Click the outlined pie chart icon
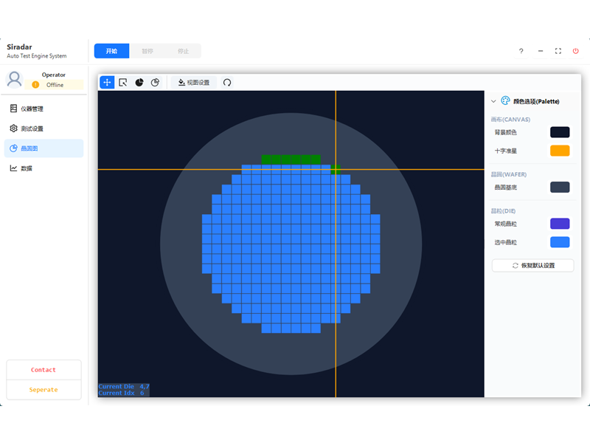The image size is (590, 443). (x=155, y=83)
